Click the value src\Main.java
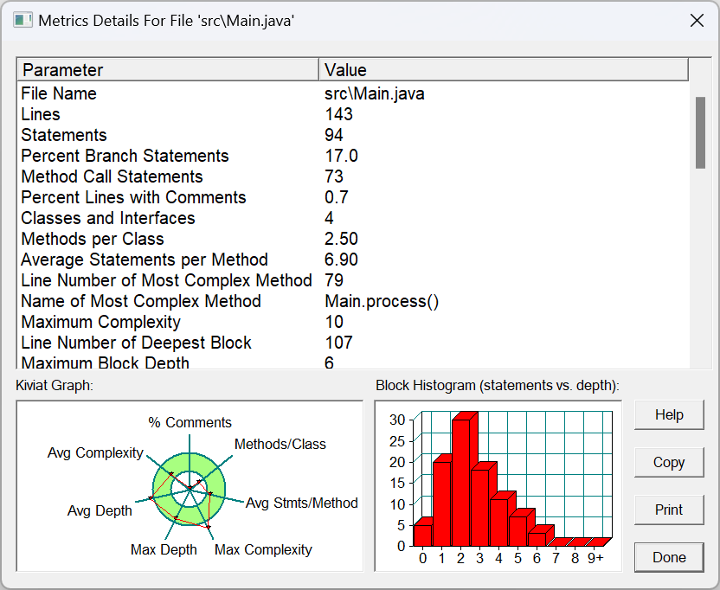Image resolution: width=720 pixels, height=590 pixels. pyautogui.click(x=374, y=93)
